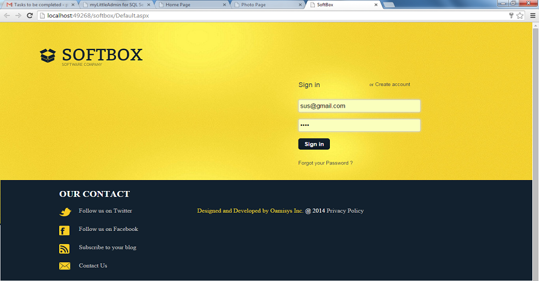Click the Sign in heading text
Screen dimensions: 539x281
tap(309, 85)
